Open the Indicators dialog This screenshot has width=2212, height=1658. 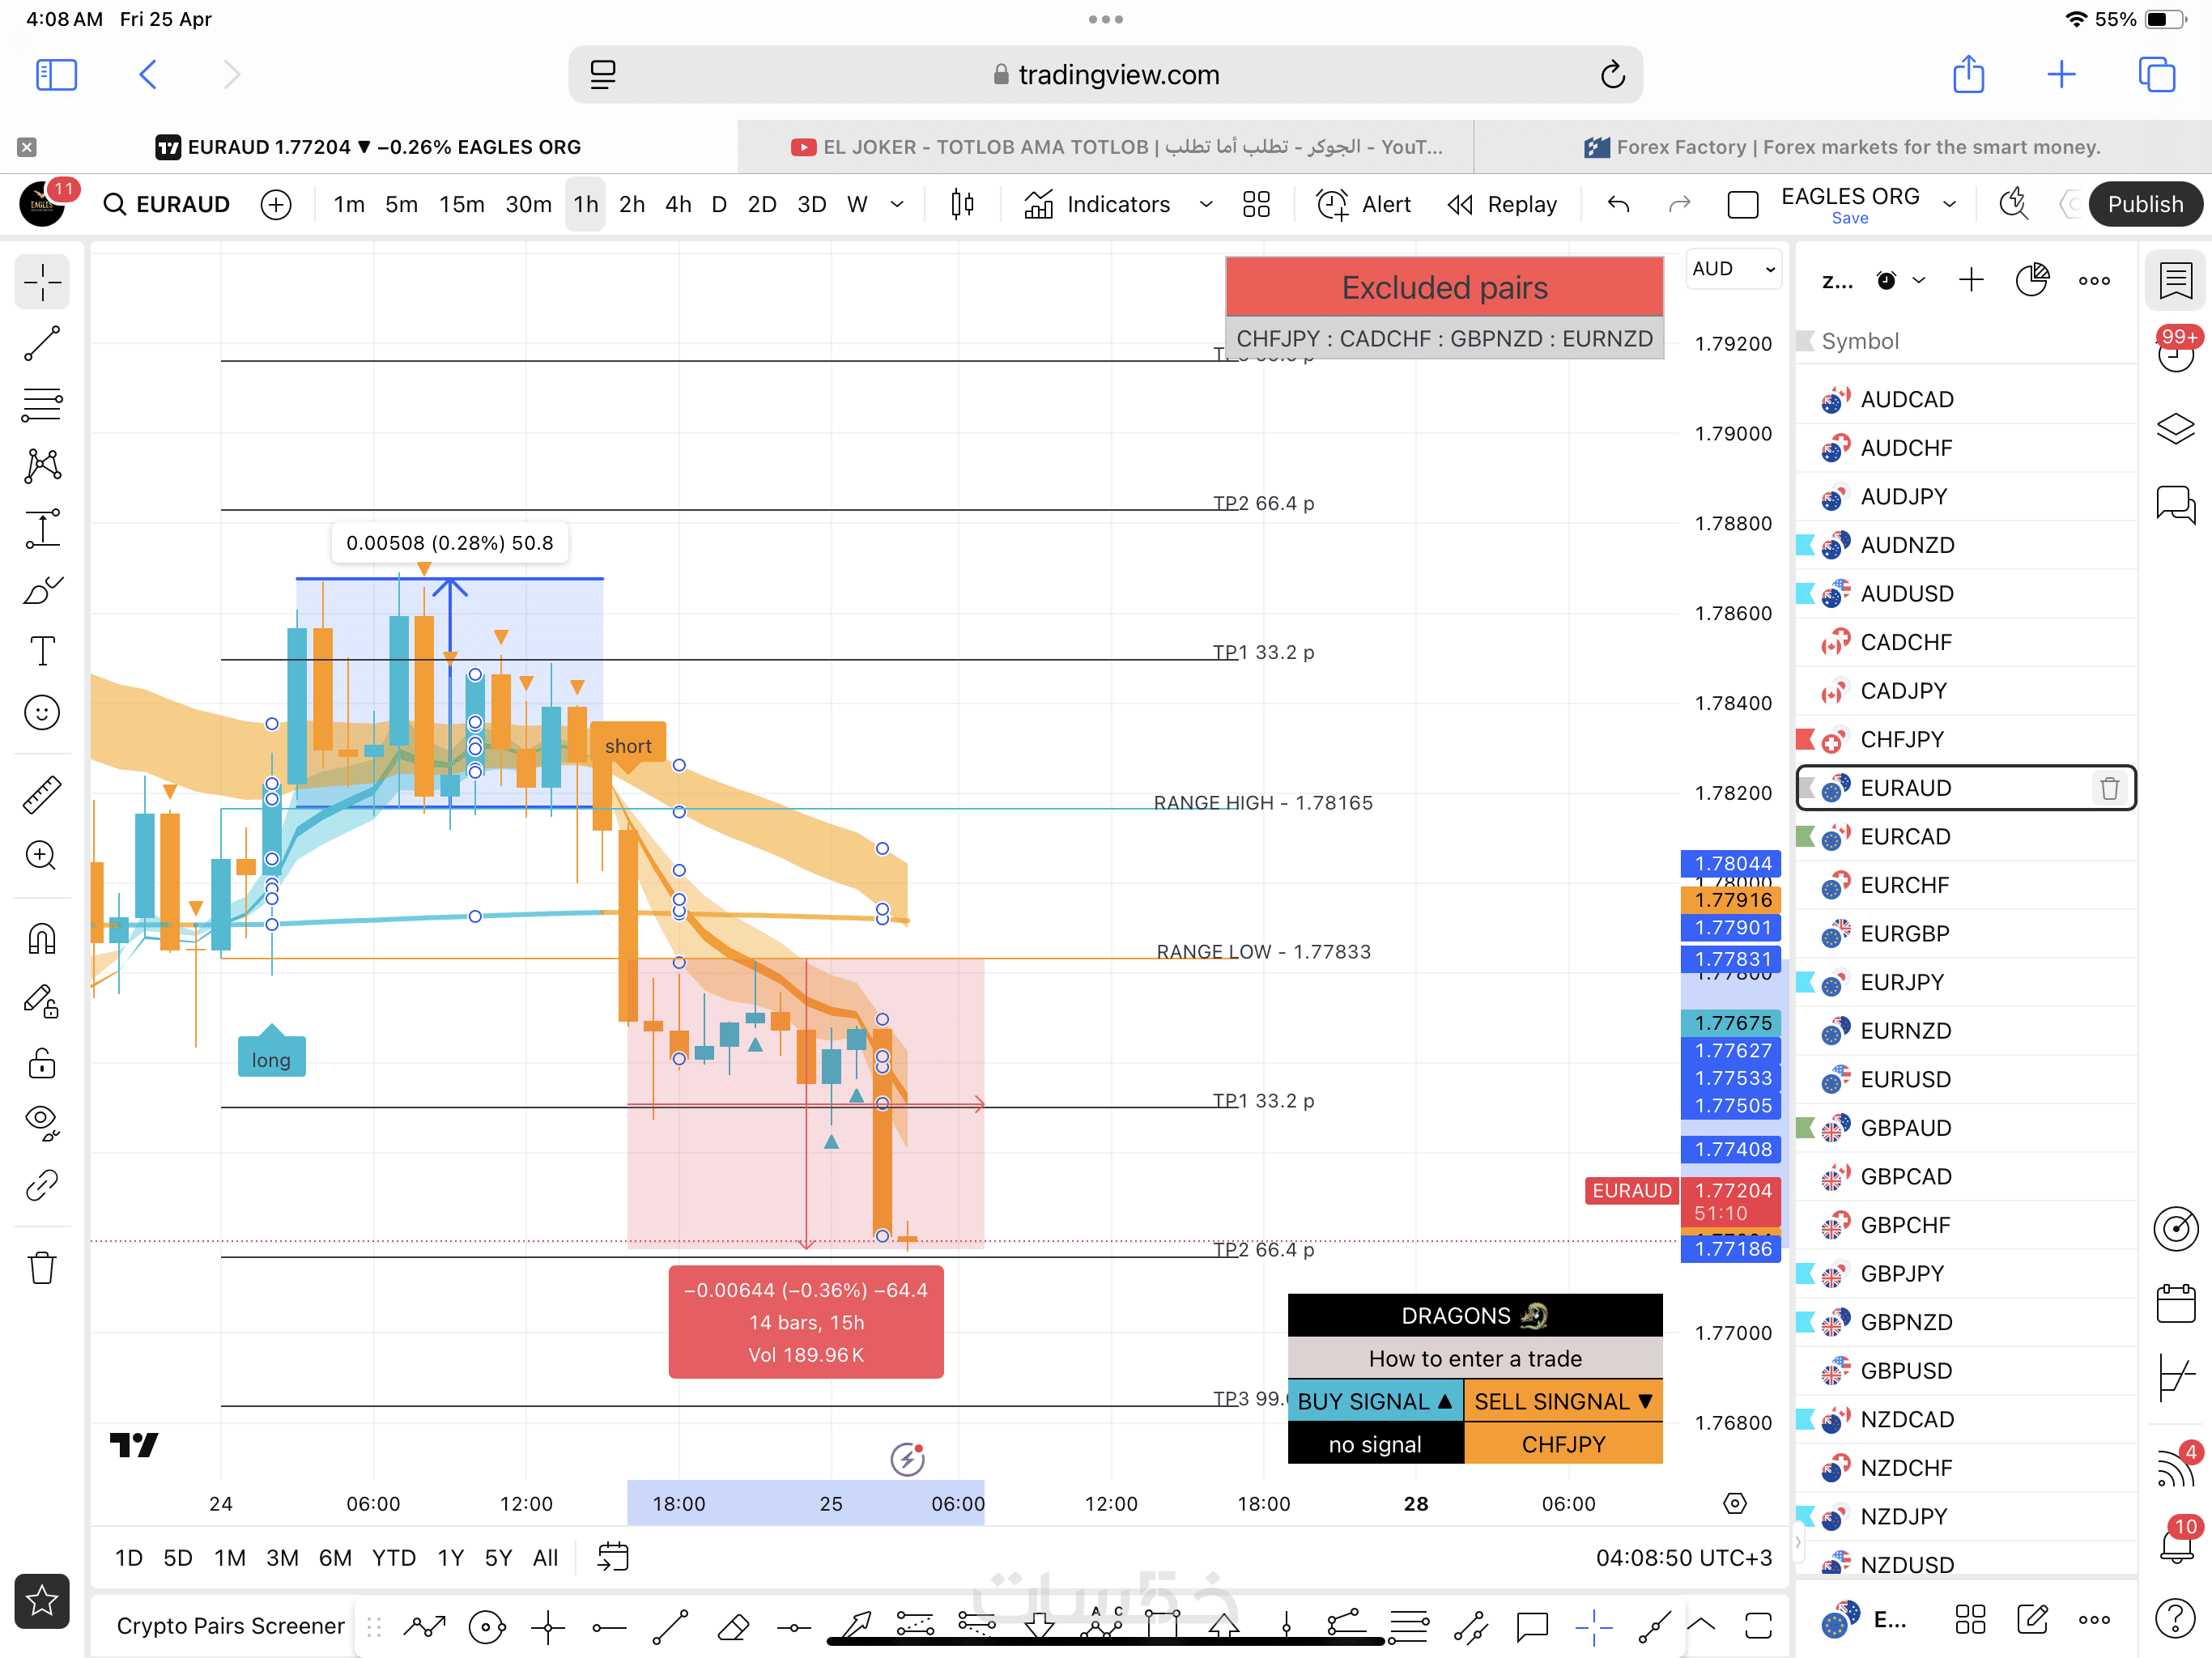pyautogui.click(x=1097, y=204)
